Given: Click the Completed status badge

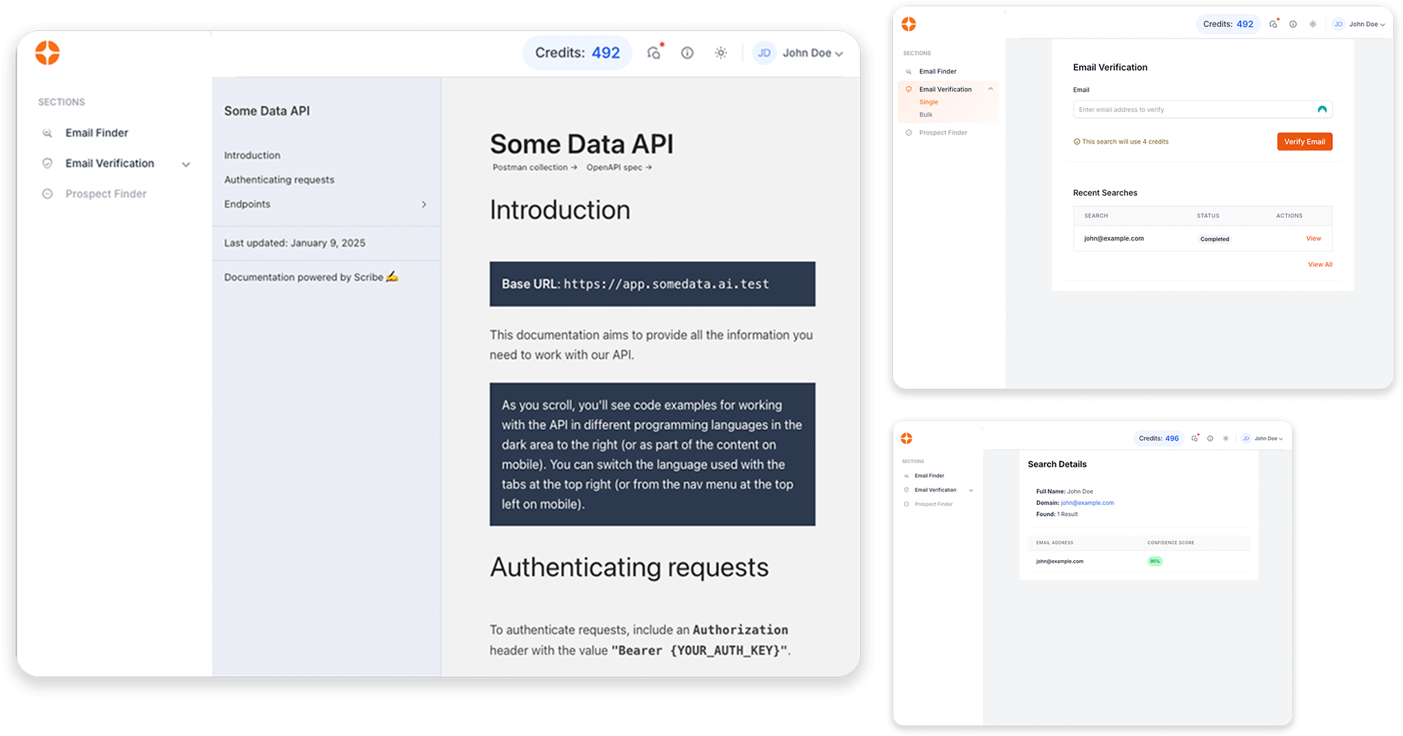Looking at the screenshot, I should tap(1215, 239).
